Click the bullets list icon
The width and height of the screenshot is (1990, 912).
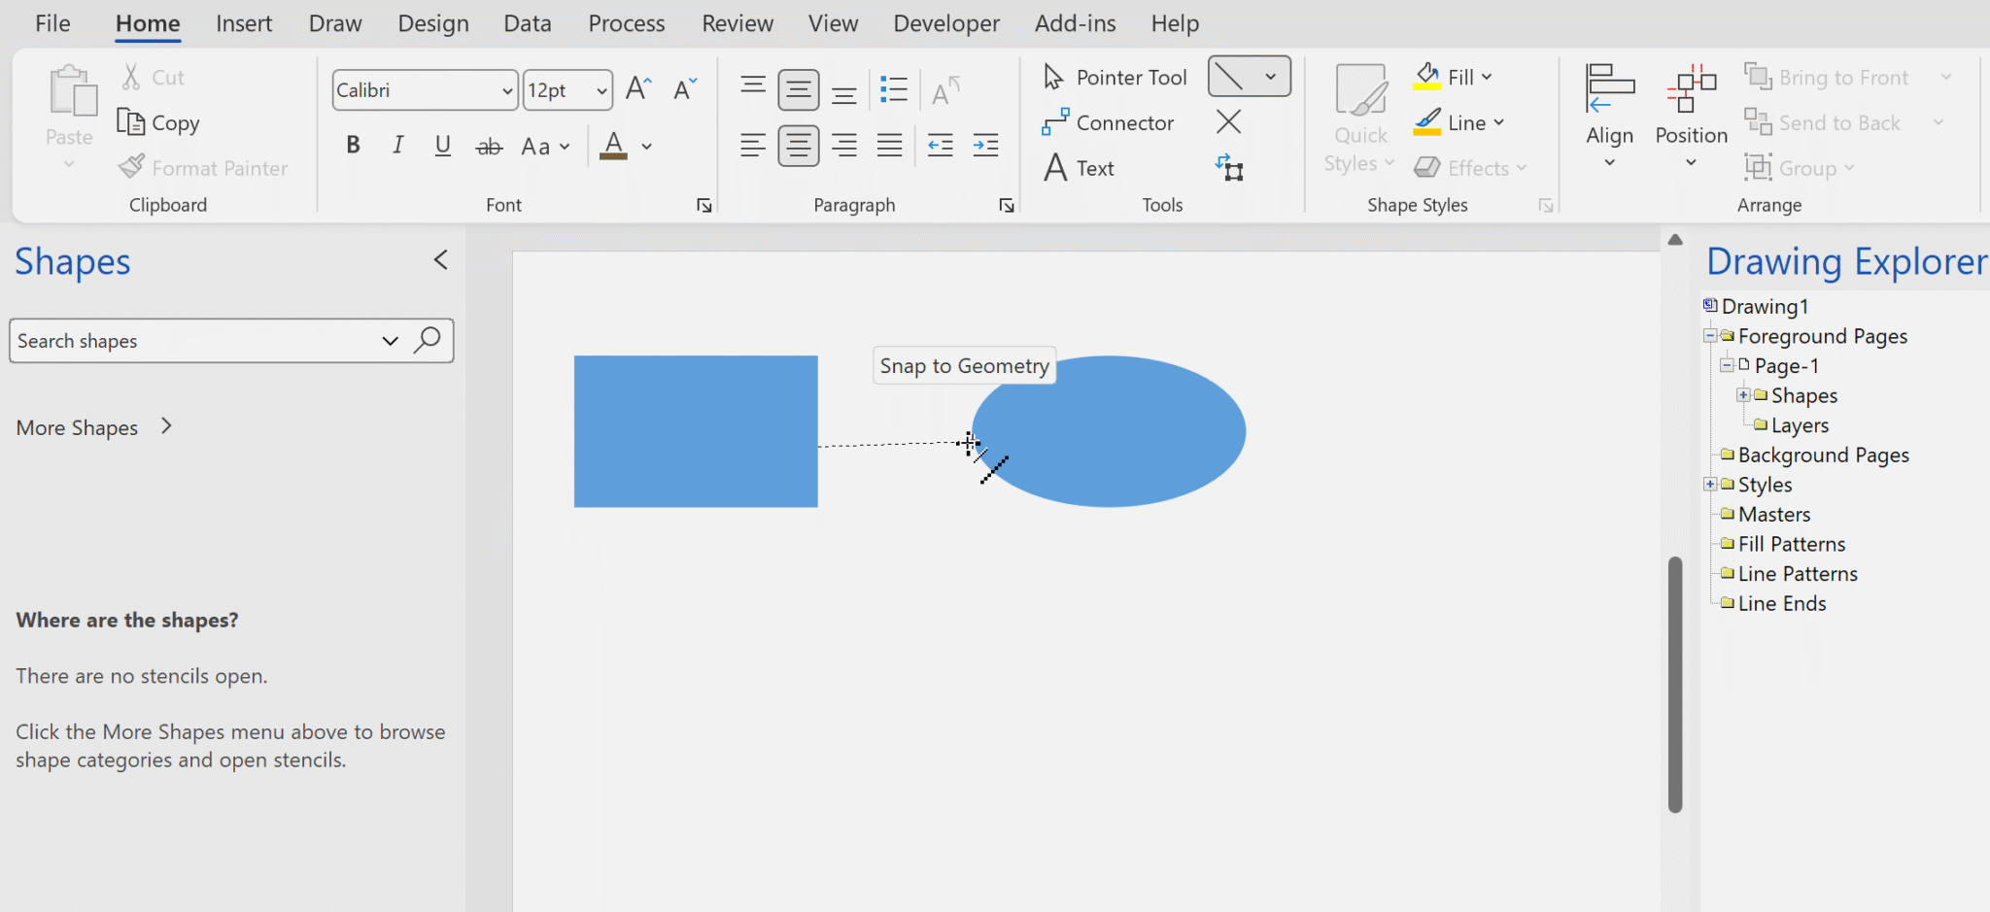point(893,89)
